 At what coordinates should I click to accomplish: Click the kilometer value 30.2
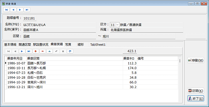pos(130,87)
